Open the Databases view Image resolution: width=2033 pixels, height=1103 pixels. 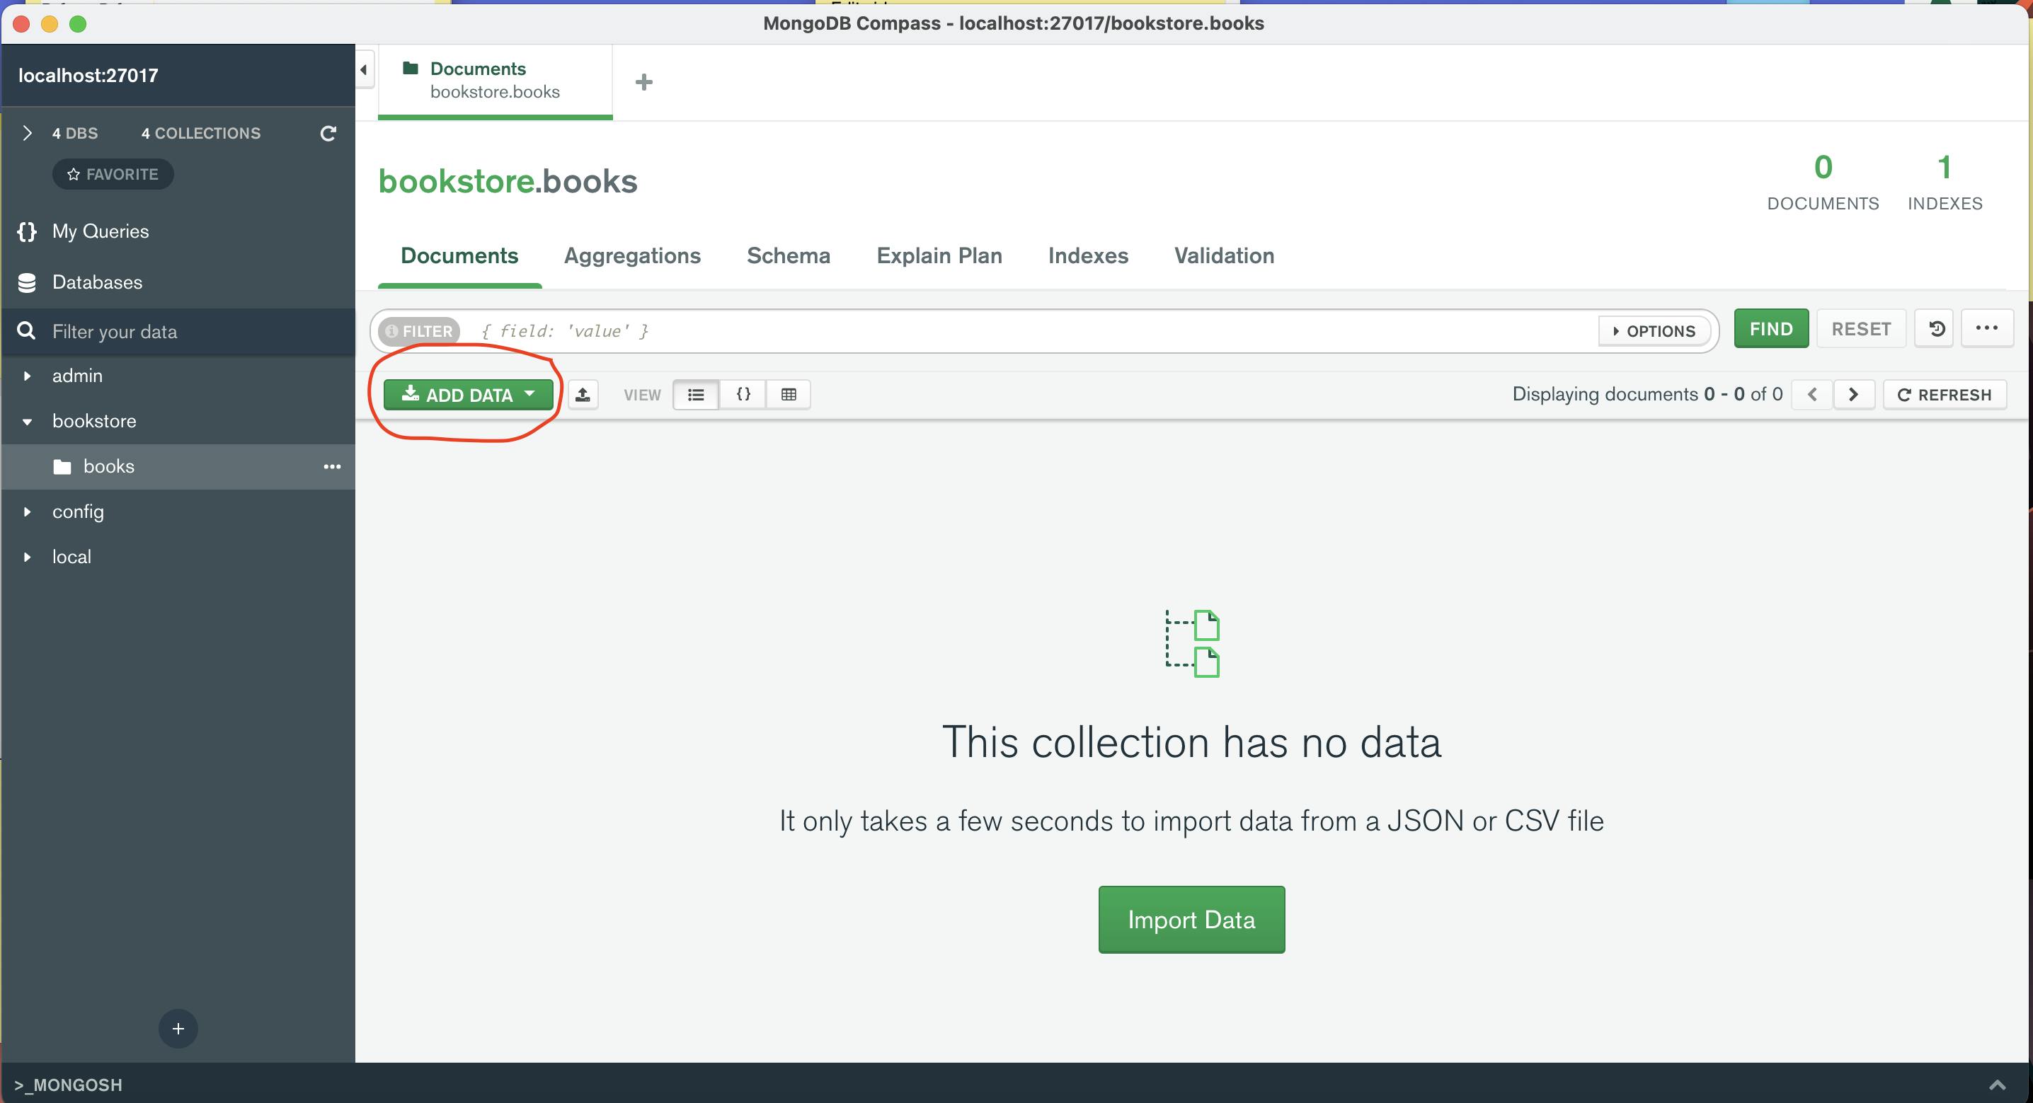coord(97,282)
